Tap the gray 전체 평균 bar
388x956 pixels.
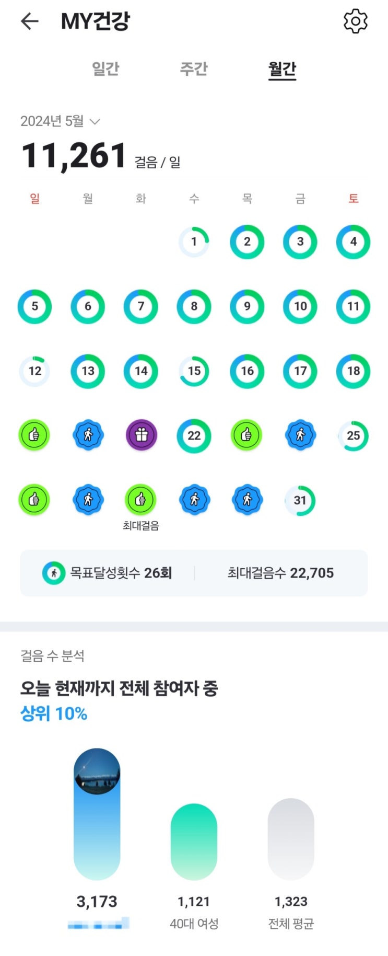coord(291,839)
